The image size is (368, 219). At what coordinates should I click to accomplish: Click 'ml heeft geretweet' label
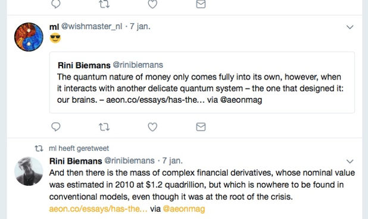point(79,148)
